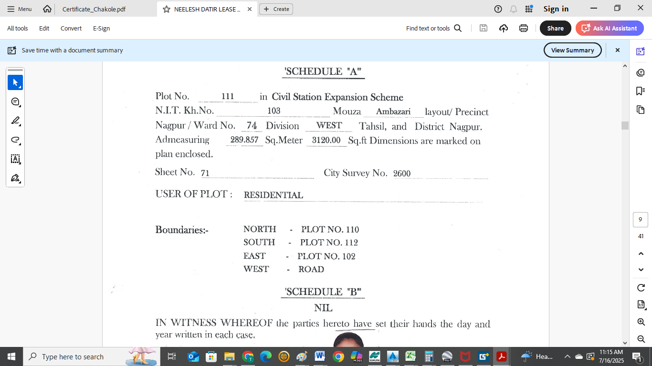Click the Create new tab button

pyautogui.click(x=276, y=9)
